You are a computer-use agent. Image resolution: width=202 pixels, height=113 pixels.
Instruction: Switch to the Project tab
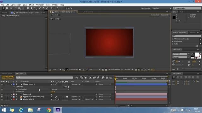click(x=4, y=13)
